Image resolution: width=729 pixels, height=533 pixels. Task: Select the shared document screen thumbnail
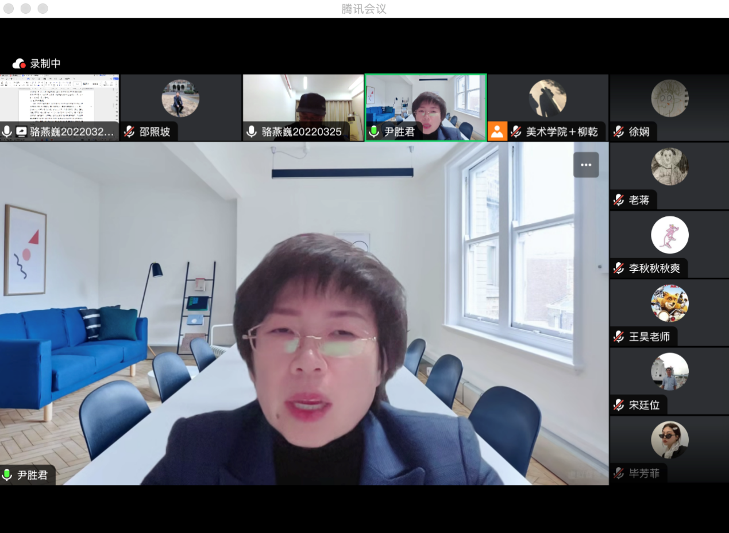tap(60, 99)
